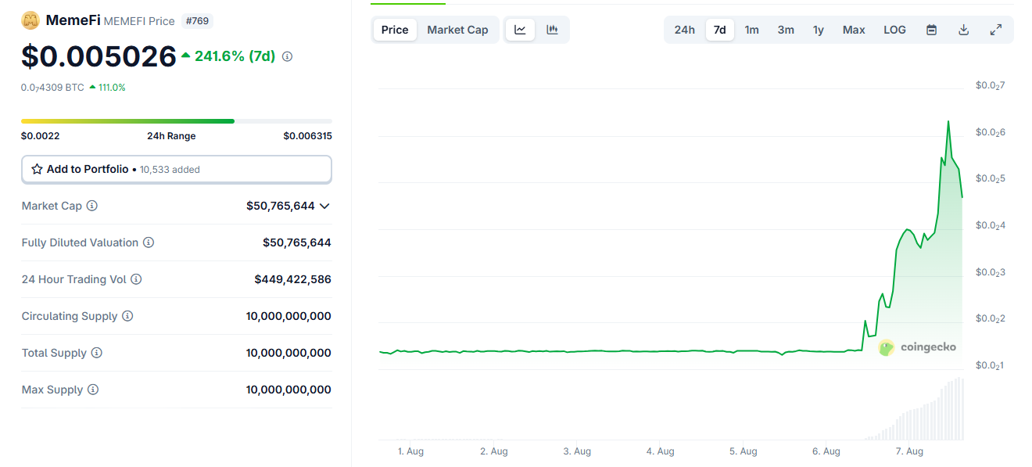
Task: Expand Market Cap details chevron
Action: [x=324, y=206]
